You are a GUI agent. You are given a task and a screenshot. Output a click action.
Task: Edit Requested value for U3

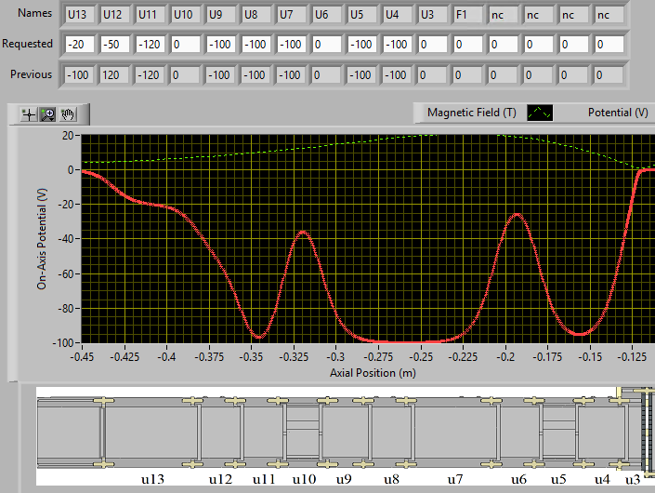coord(433,45)
